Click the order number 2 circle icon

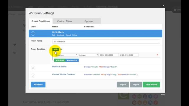point(33,68)
